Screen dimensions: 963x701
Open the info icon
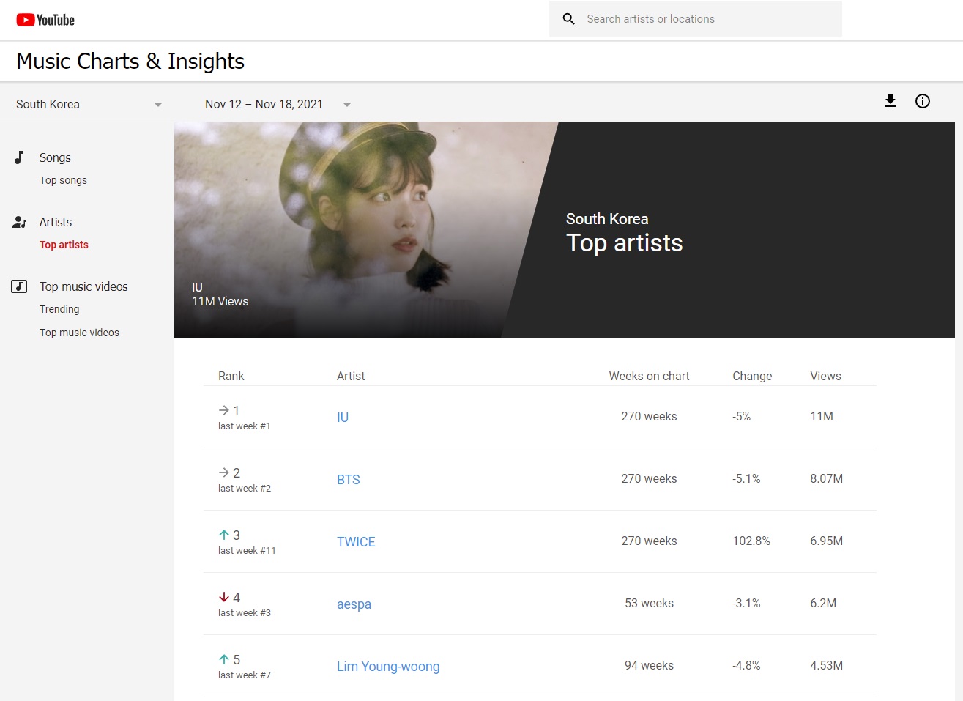(923, 101)
